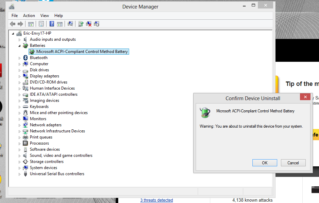Select Network Infrastructure Devices label
This screenshot has height=203, width=319.
pos(57,131)
